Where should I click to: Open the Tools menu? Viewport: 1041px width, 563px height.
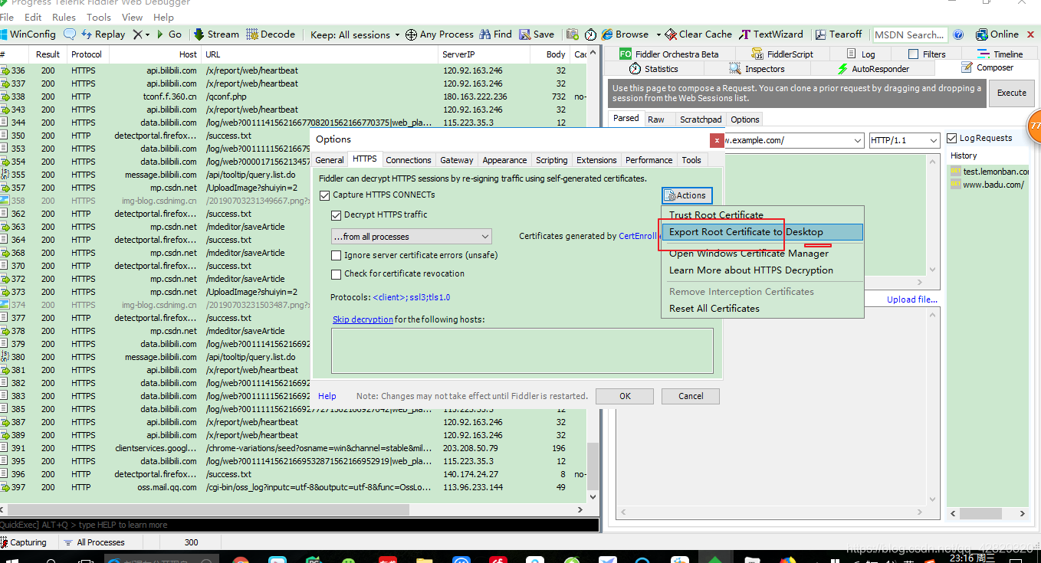pyautogui.click(x=99, y=17)
